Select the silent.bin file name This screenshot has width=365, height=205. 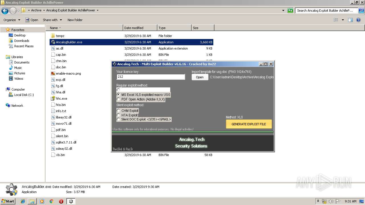click(62, 136)
